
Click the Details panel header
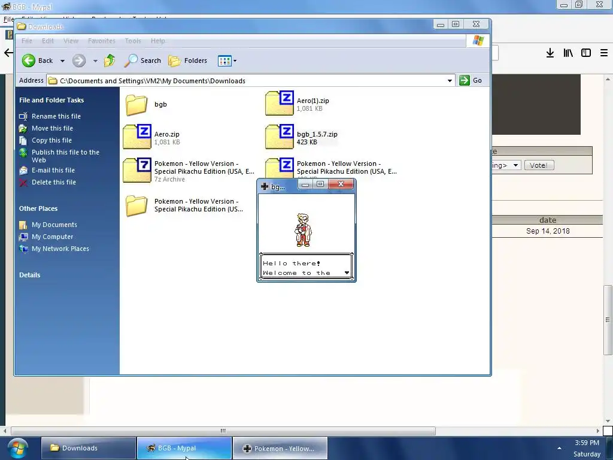click(x=30, y=275)
